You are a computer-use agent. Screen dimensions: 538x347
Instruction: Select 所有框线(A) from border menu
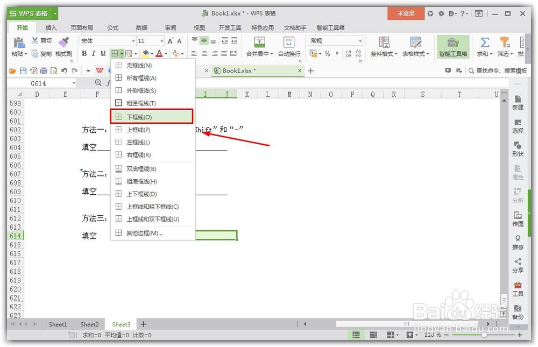153,78
